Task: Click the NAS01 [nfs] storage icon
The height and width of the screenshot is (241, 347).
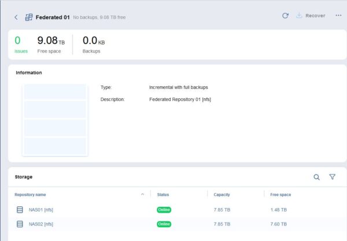Action: click(20, 210)
